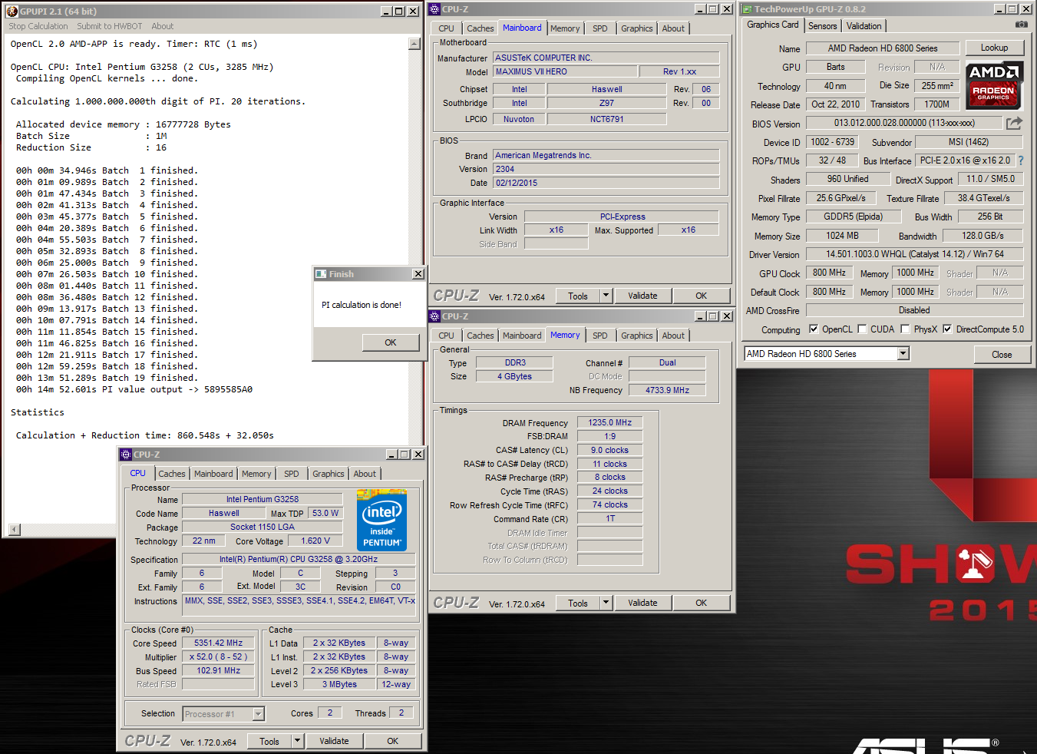The height and width of the screenshot is (754, 1037).
Task: Open Tools dropdown arrow in Memory CPU-Z window
Action: (606, 603)
